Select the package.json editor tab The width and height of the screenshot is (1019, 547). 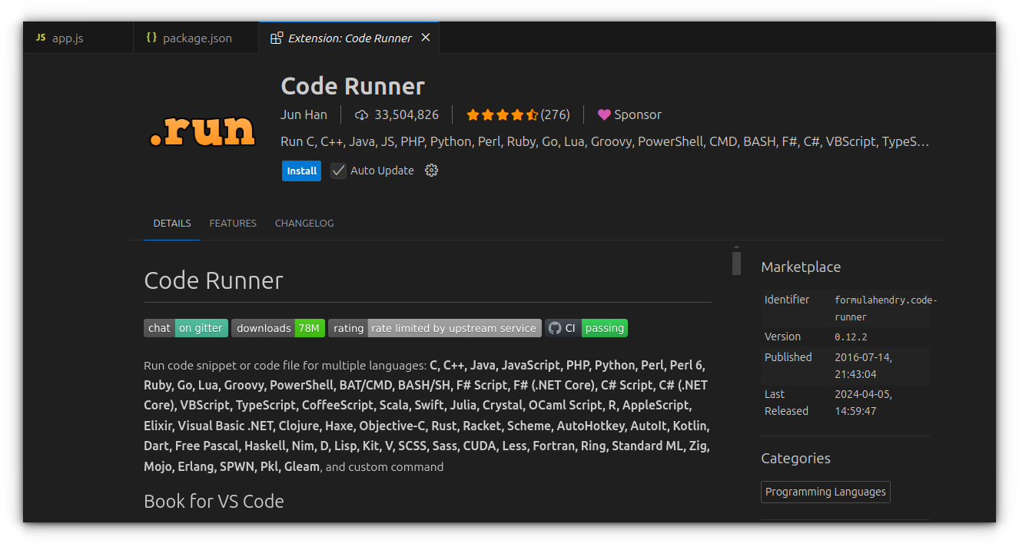196,37
